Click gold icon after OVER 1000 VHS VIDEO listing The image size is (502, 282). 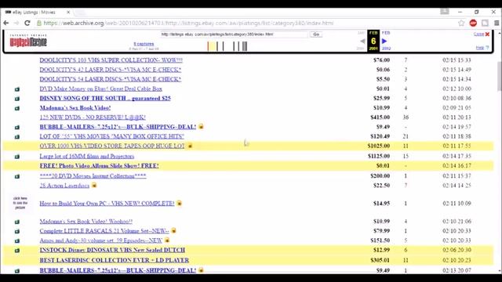click(x=190, y=146)
